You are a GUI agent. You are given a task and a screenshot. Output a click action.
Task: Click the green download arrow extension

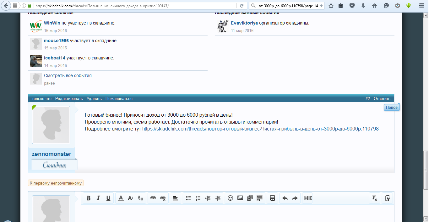pos(409,6)
